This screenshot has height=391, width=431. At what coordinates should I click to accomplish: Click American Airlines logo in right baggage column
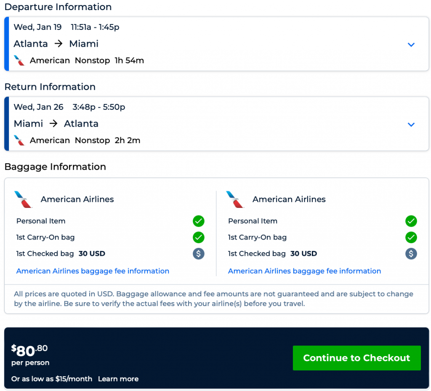pos(235,199)
